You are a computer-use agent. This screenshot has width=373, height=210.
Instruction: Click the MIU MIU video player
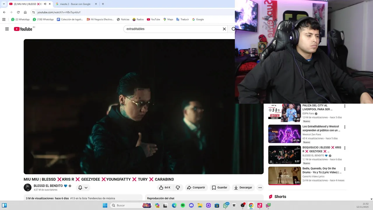pos(144,106)
